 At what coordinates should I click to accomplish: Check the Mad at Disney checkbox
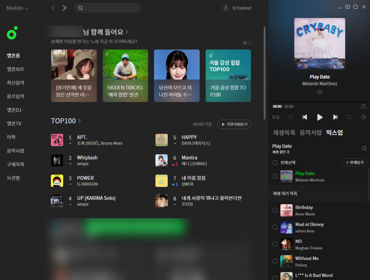click(275, 227)
